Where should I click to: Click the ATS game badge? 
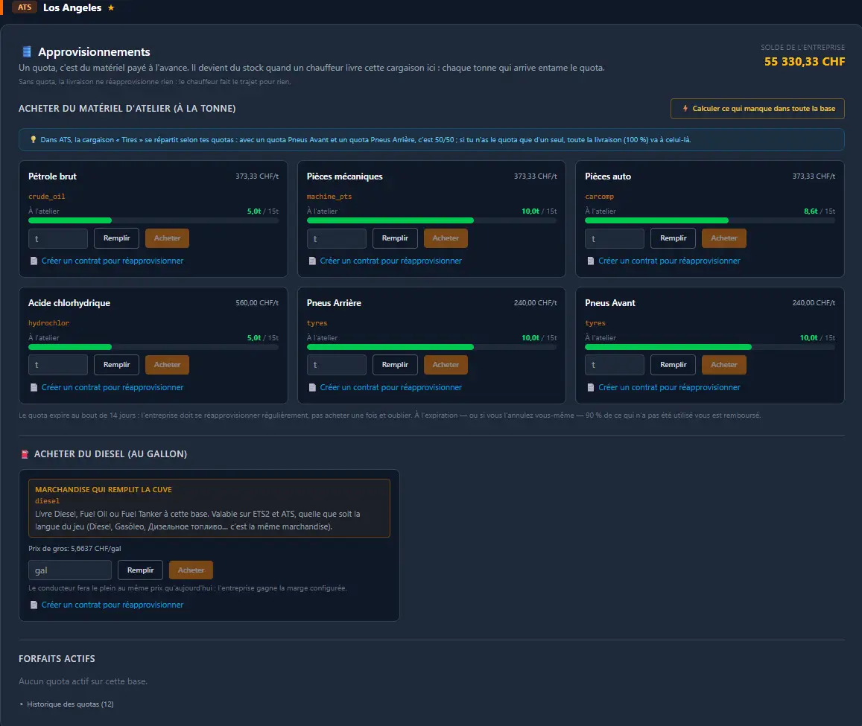pyautogui.click(x=24, y=7)
